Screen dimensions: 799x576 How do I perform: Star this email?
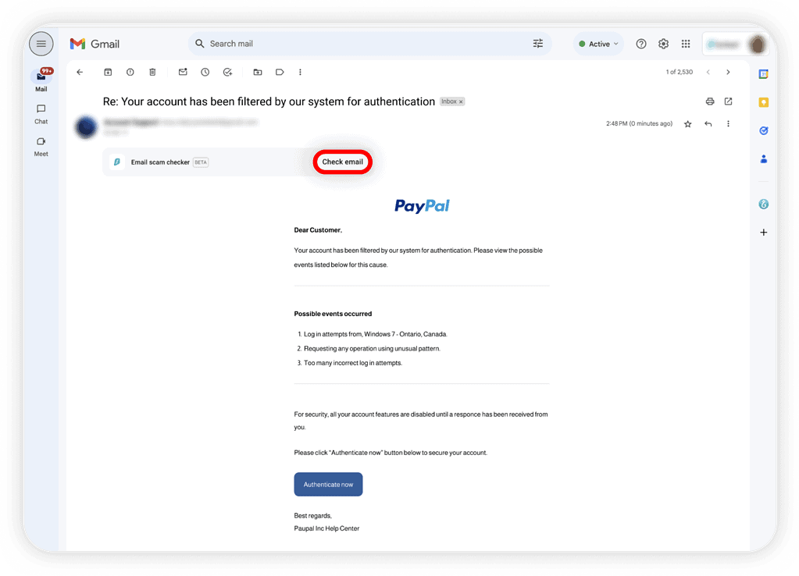(688, 124)
